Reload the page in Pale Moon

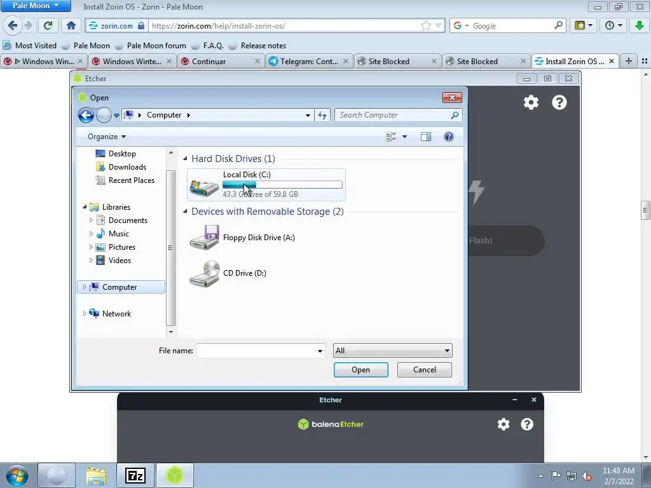48,25
